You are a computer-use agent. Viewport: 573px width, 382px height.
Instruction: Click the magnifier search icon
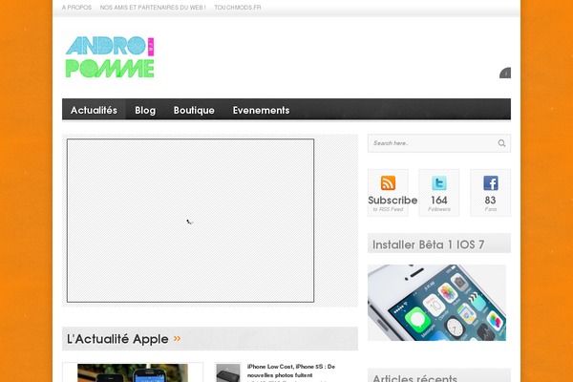coord(501,143)
